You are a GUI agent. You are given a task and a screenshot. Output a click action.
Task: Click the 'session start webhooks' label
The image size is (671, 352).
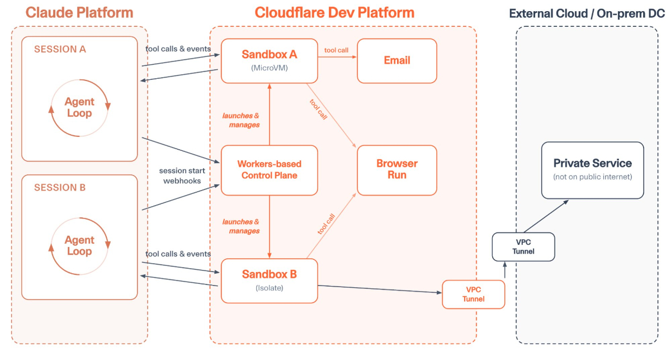(x=182, y=175)
